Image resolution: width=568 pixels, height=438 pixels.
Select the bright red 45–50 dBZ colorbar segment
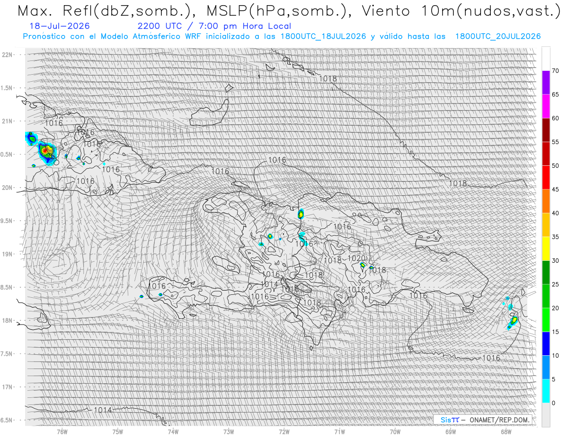tap(546, 178)
